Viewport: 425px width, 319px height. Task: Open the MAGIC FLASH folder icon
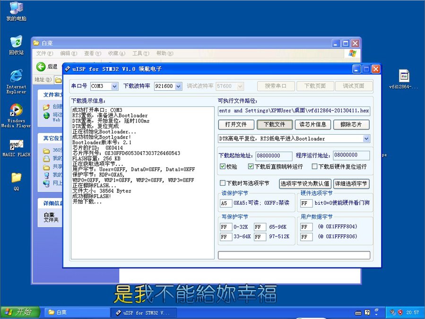click(15, 144)
